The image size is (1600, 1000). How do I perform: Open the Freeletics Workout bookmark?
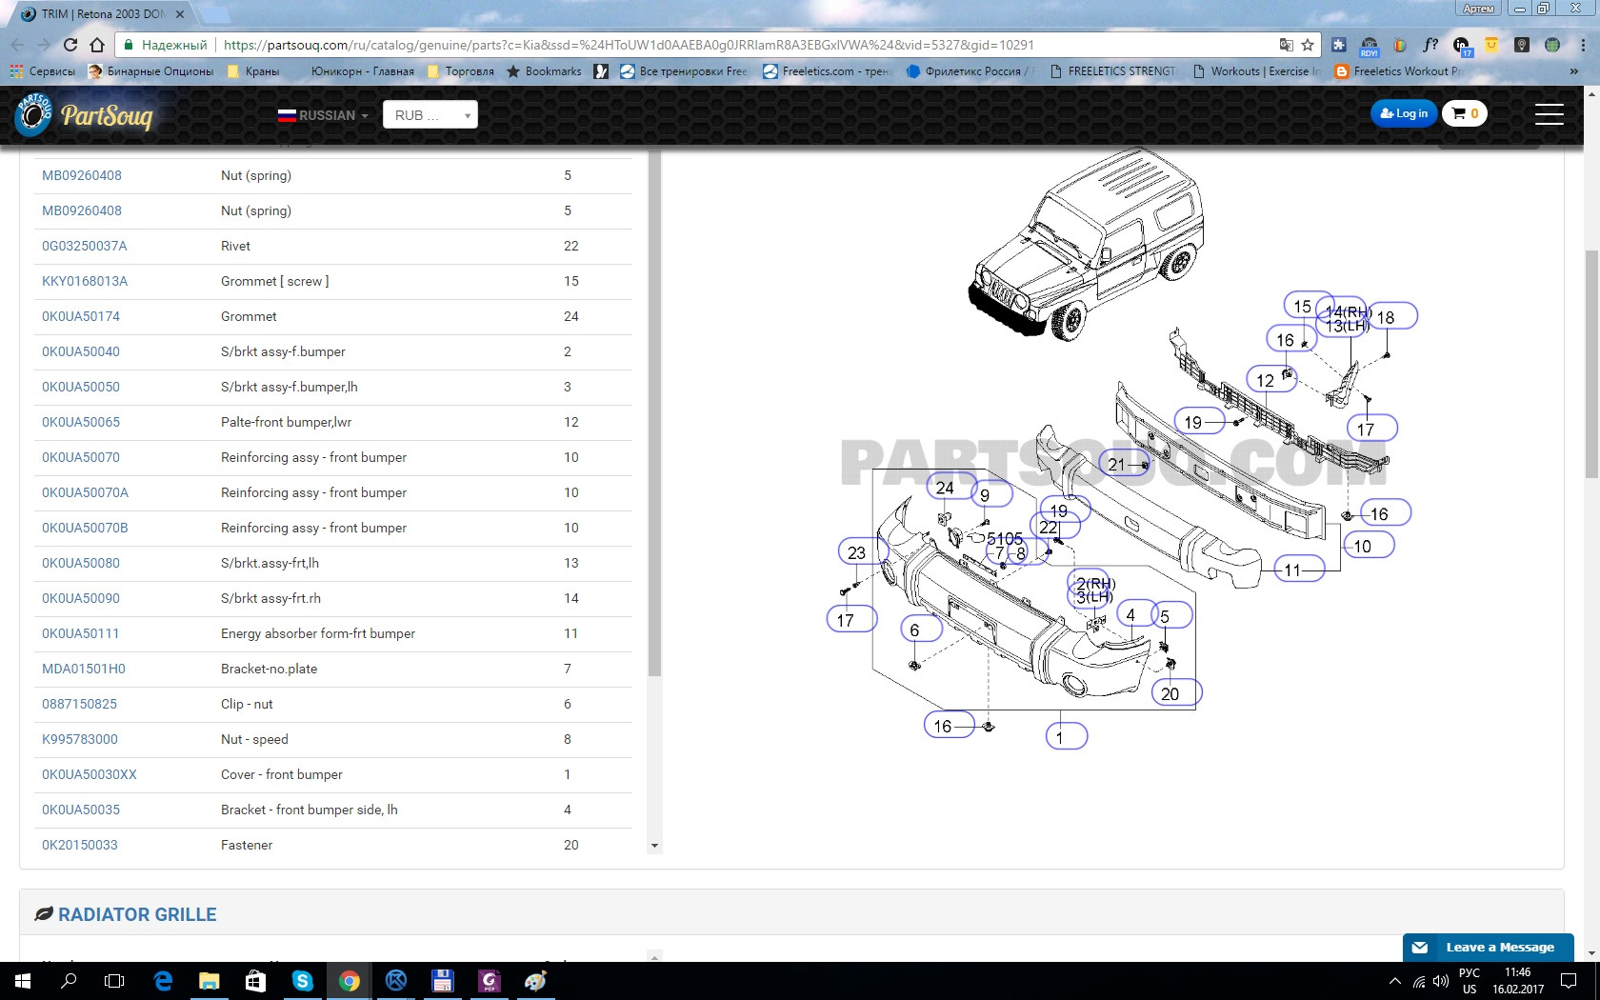(1399, 71)
